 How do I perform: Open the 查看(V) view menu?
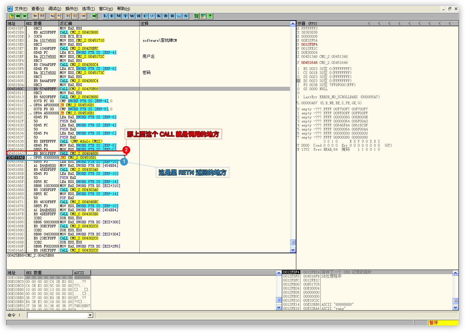38,9
